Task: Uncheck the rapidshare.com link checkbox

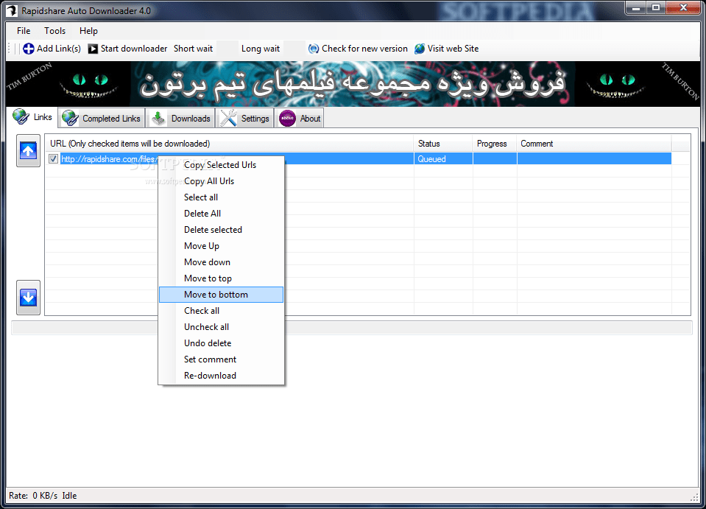Action: click(x=53, y=158)
